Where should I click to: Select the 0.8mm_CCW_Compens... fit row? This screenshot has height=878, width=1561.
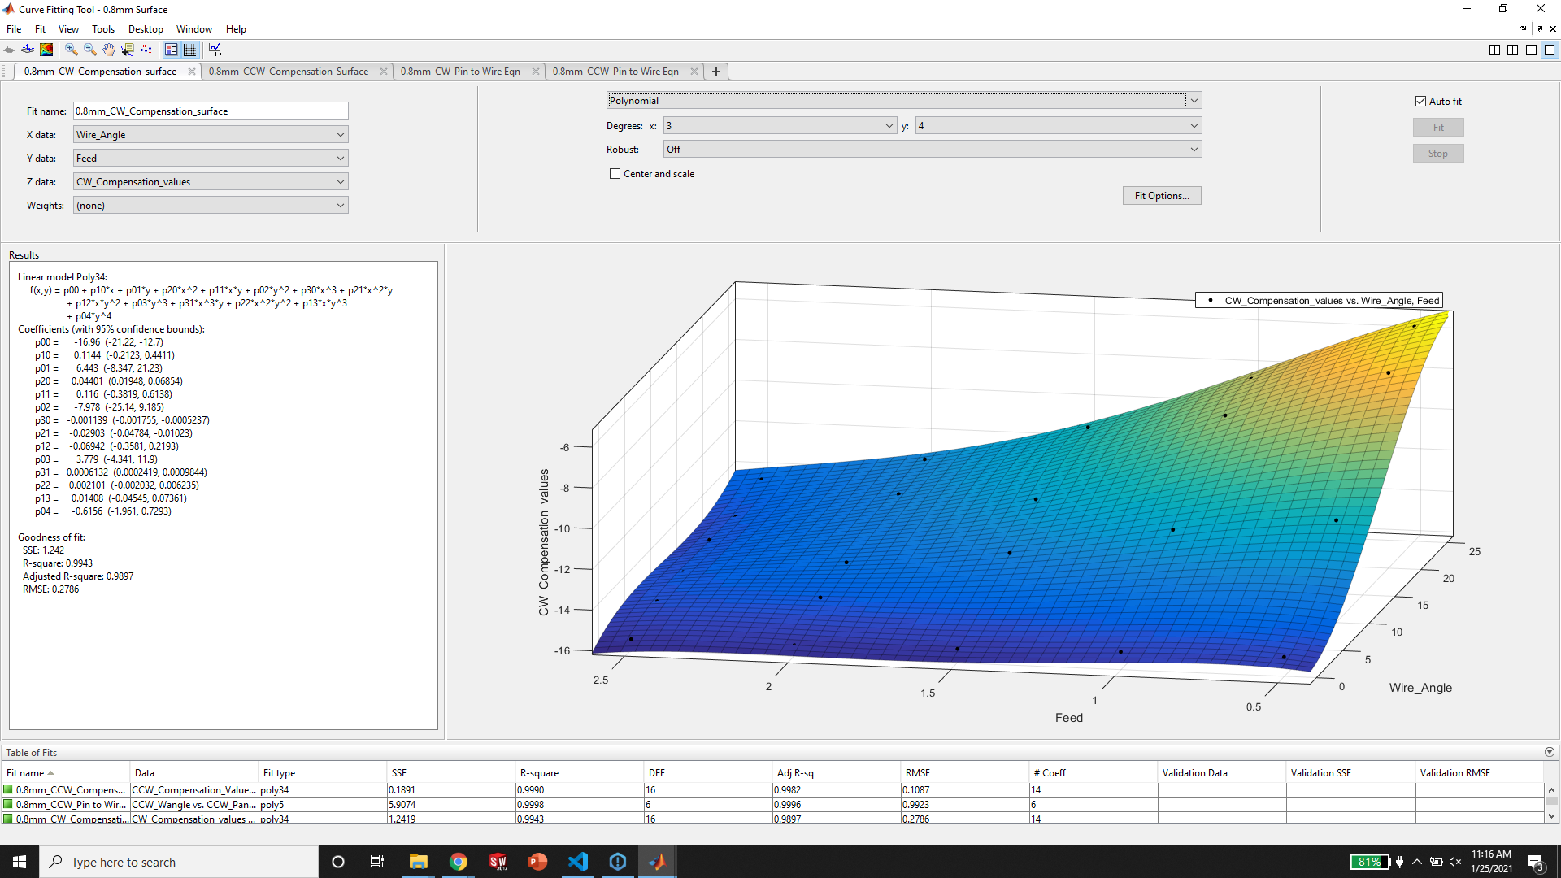point(772,790)
